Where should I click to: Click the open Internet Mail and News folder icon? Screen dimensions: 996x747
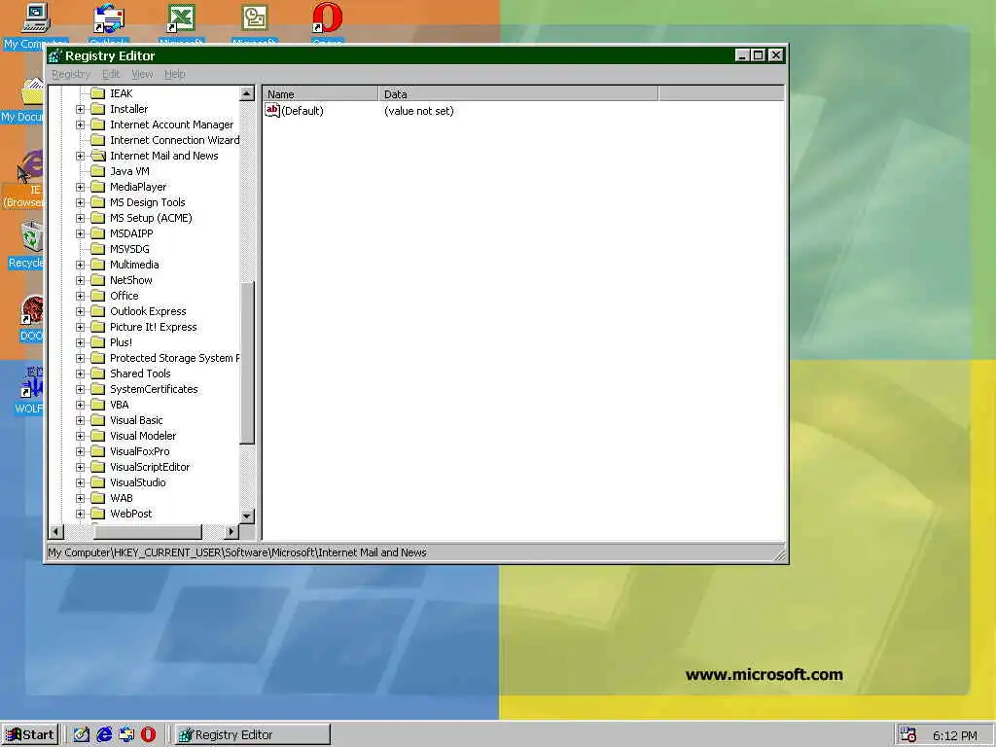click(98, 156)
